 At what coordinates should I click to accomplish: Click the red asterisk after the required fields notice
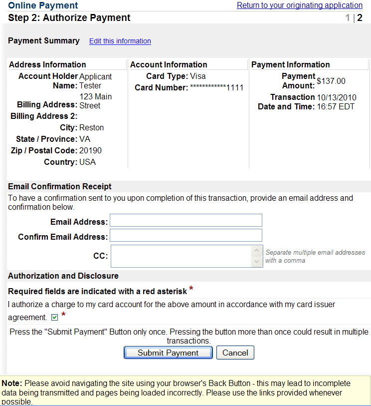click(x=191, y=290)
